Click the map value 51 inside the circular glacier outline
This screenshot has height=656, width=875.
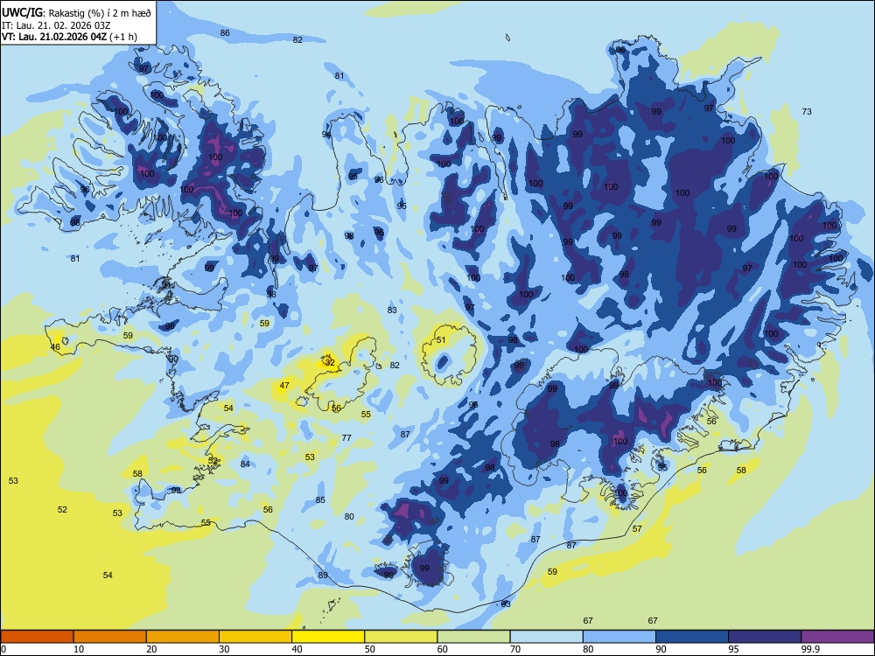(x=441, y=339)
